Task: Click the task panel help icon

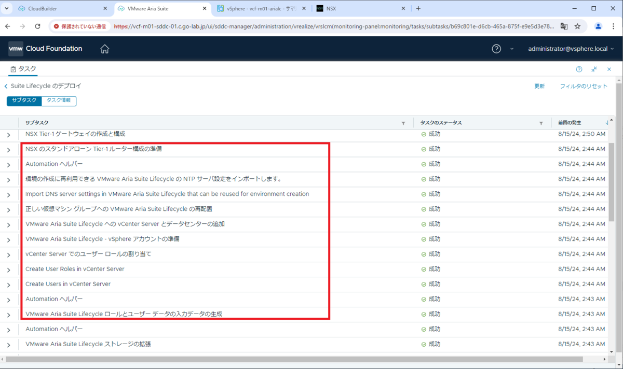Action: coord(579,69)
